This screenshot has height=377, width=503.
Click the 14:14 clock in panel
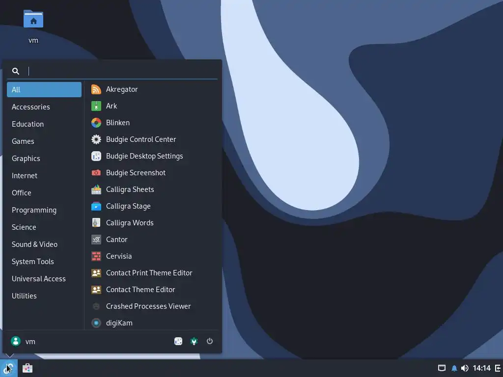pyautogui.click(x=481, y=368)
